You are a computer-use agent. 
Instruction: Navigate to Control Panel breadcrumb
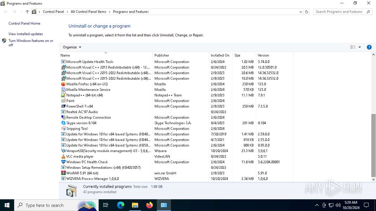(53, 12)
